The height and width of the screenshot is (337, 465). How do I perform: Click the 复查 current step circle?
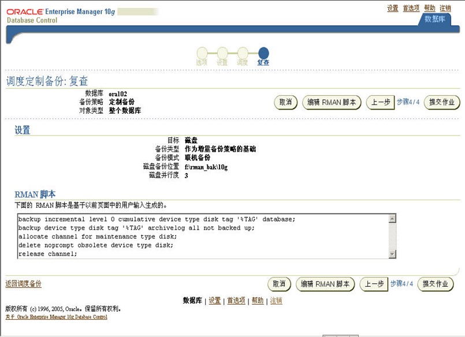(x=263, y=53)
